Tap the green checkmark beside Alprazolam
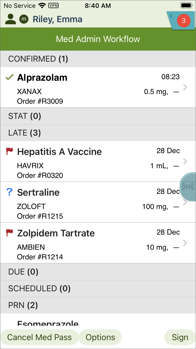Image resolution: width=196 pixels, height=349 pixels. tap(10, 77)
